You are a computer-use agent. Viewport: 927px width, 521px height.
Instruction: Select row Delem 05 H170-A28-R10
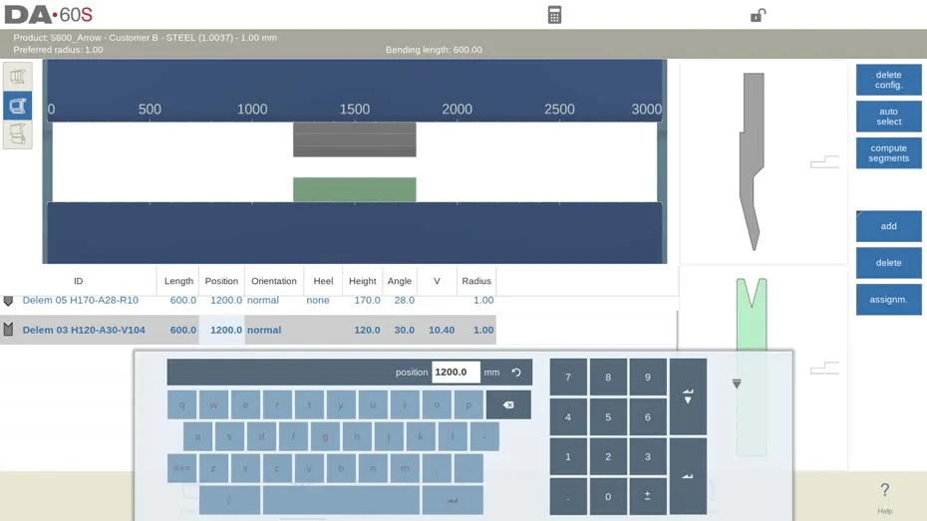click(x=248, y=300)
